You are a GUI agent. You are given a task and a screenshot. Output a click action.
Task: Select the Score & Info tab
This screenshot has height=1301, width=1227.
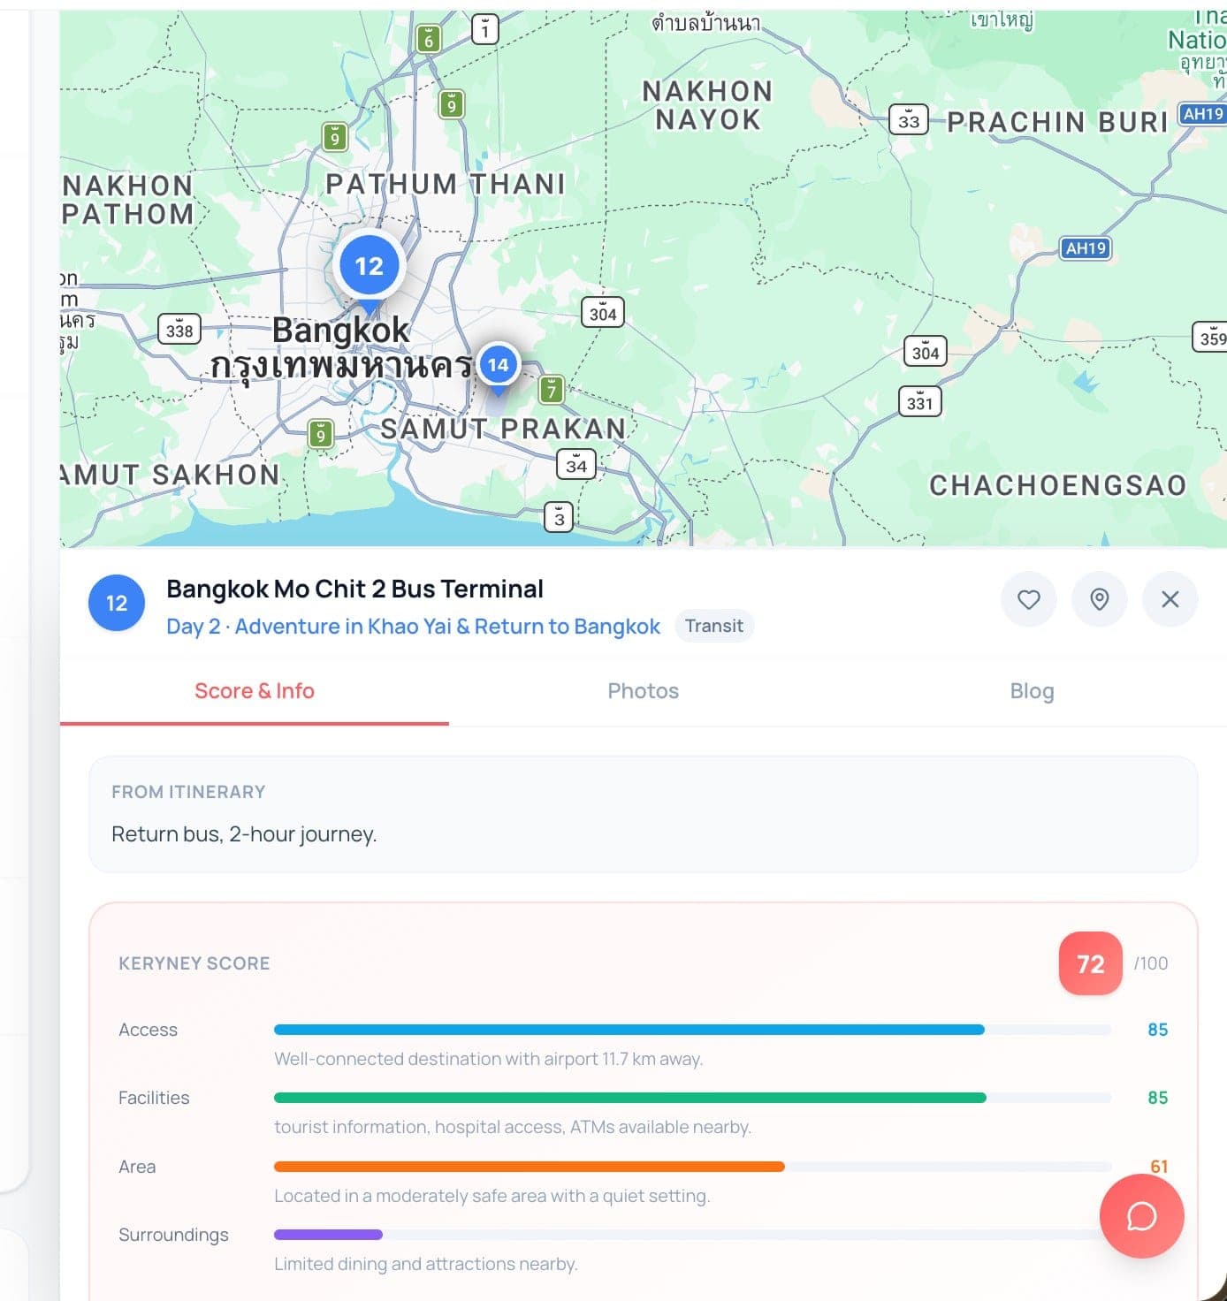click(x=255, y=691)
